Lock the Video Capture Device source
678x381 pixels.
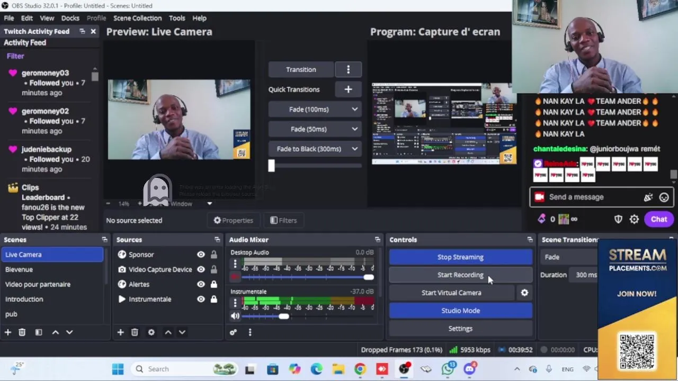[x=213, y=269]
